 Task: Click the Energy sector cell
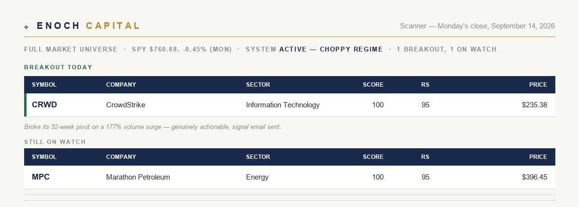(257, 177)
